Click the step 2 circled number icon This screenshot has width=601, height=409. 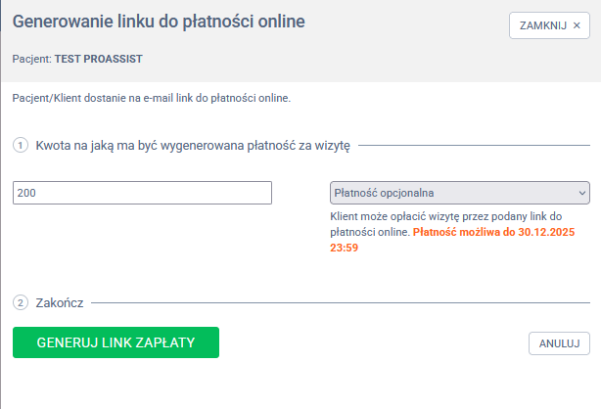(20, 302)
